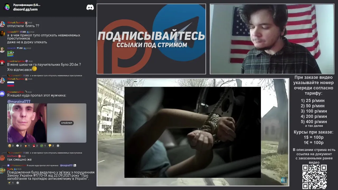Click the JEW server tag beside minarski
338x190 pixels.
click(x=20, y=48)
